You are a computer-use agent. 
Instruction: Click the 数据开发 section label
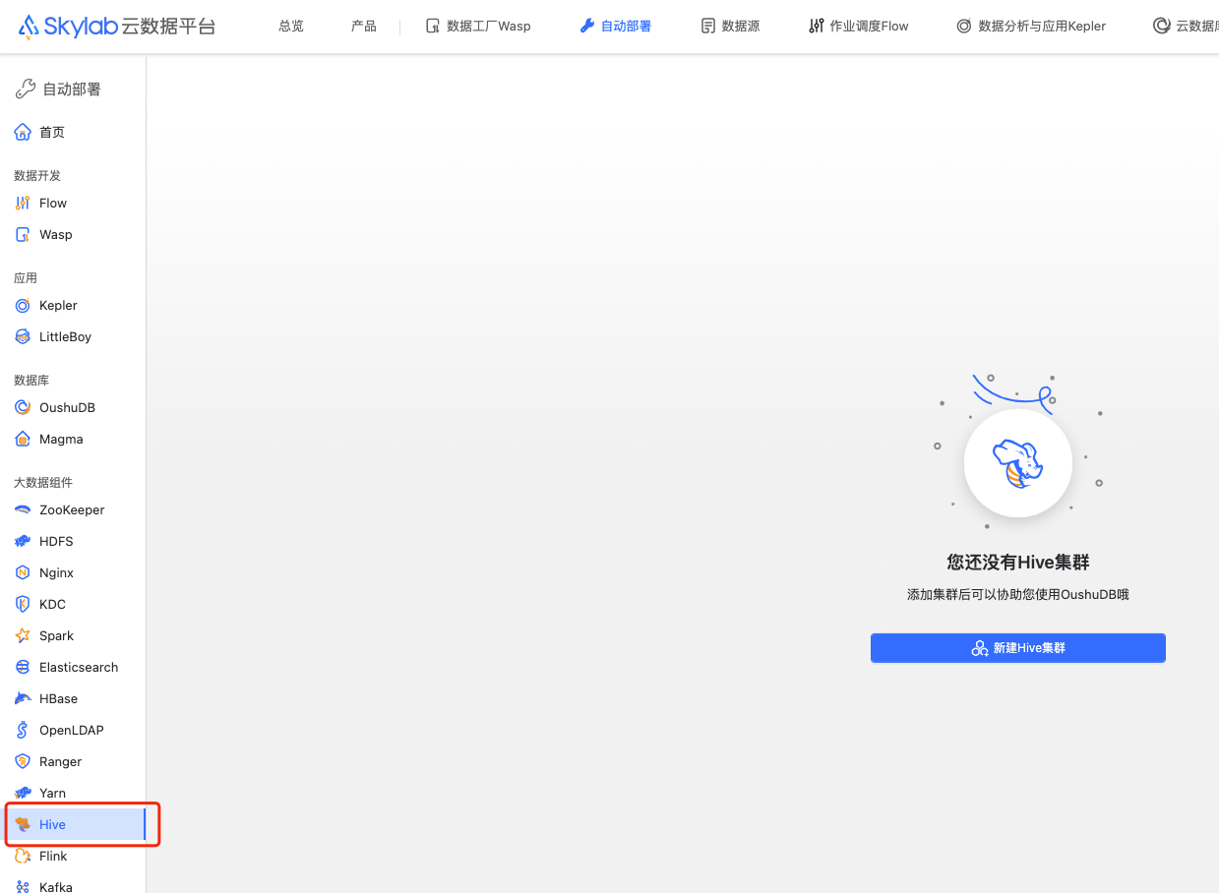coord(37,175)
